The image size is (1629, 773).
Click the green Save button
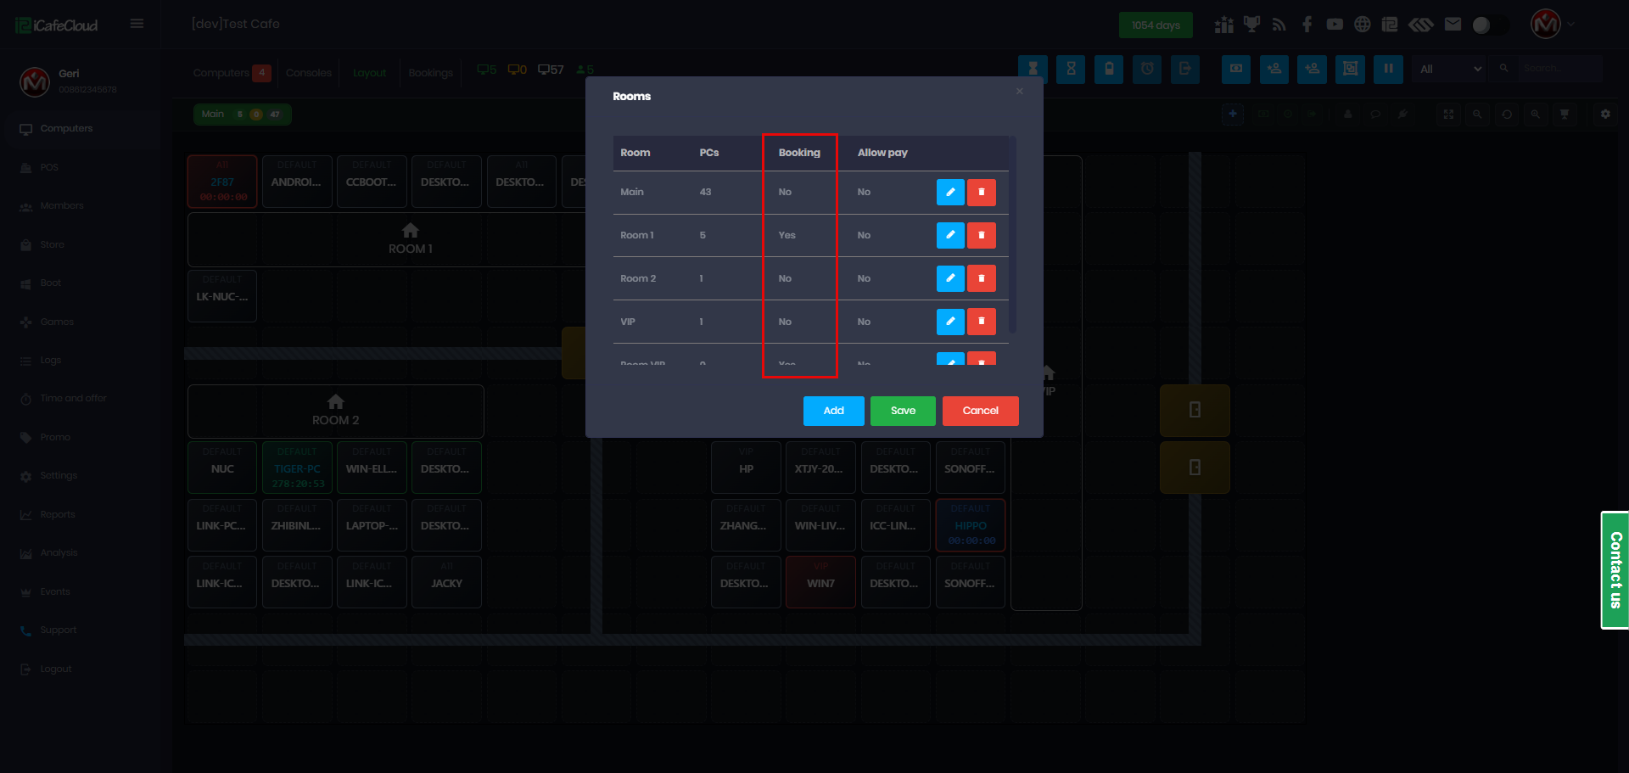[x=903, y=411]
